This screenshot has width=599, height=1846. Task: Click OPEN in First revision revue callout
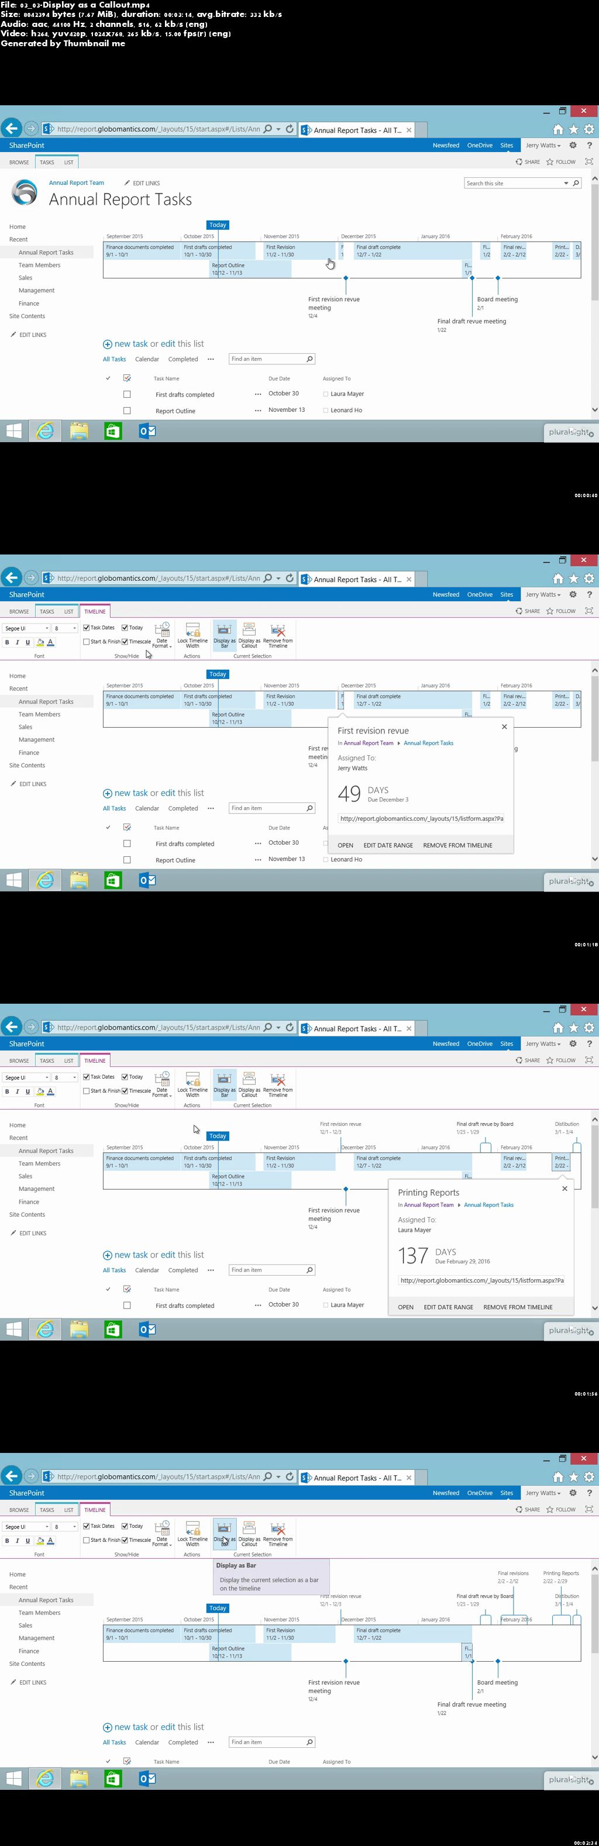345,846
